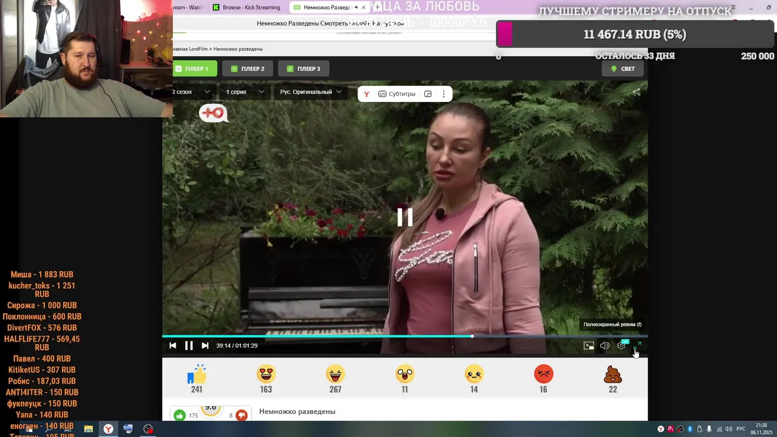Open the three-dot overlay menu
The width and height of the screenshot is (777, 437).
point(444,94)
